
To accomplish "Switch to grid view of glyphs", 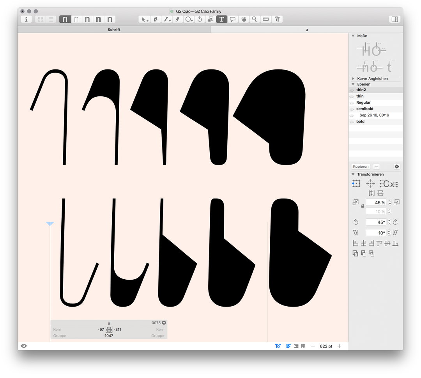I will coord(40,19).
